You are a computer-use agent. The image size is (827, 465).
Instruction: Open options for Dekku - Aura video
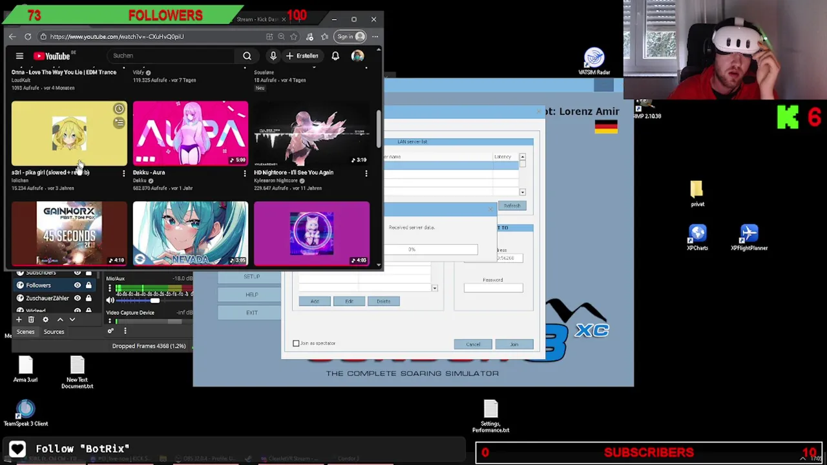coord(244,173)
